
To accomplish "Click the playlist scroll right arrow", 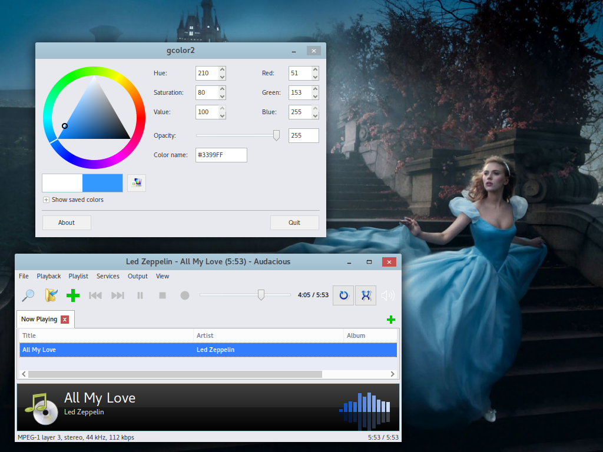I will [x=392, y=374].
